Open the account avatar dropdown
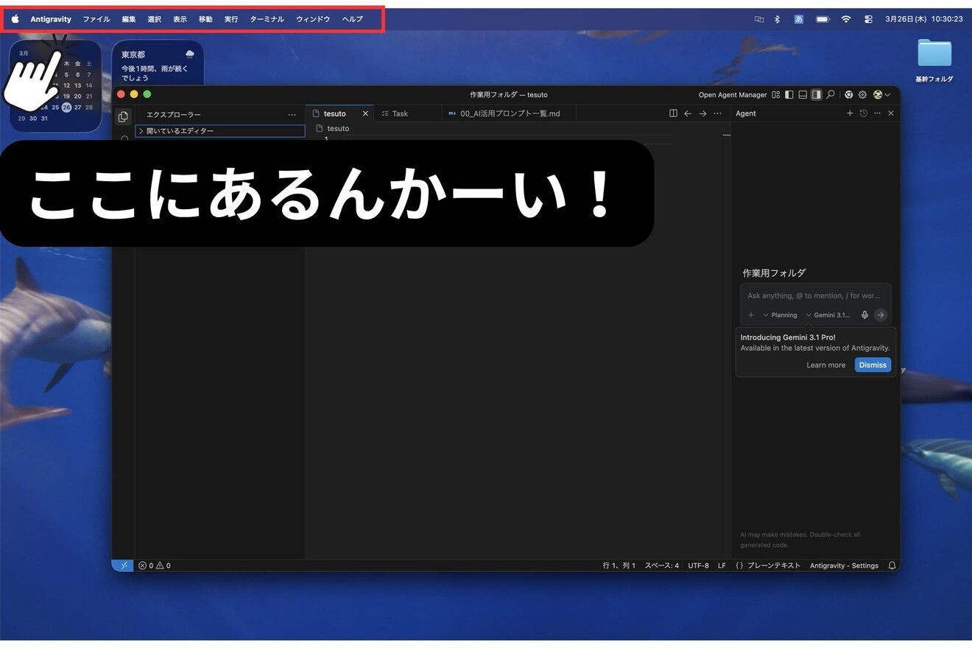The image size is (972, 648). point(881,95)
